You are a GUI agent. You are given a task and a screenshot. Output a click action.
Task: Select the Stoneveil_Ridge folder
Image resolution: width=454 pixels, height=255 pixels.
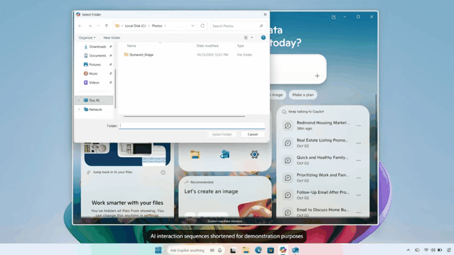(x=141, y=55)
